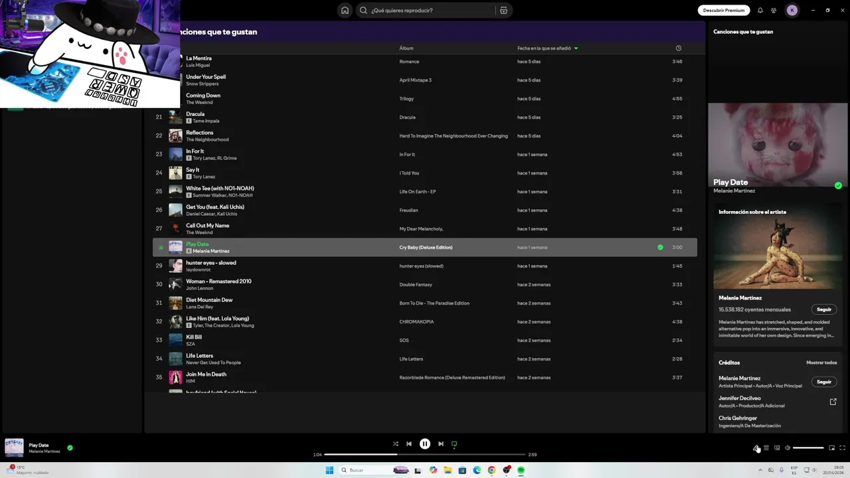This screenshot has width=850, height=478.
Task: Click Spotify icon on the taskbar
Action: tap(521, 470)
